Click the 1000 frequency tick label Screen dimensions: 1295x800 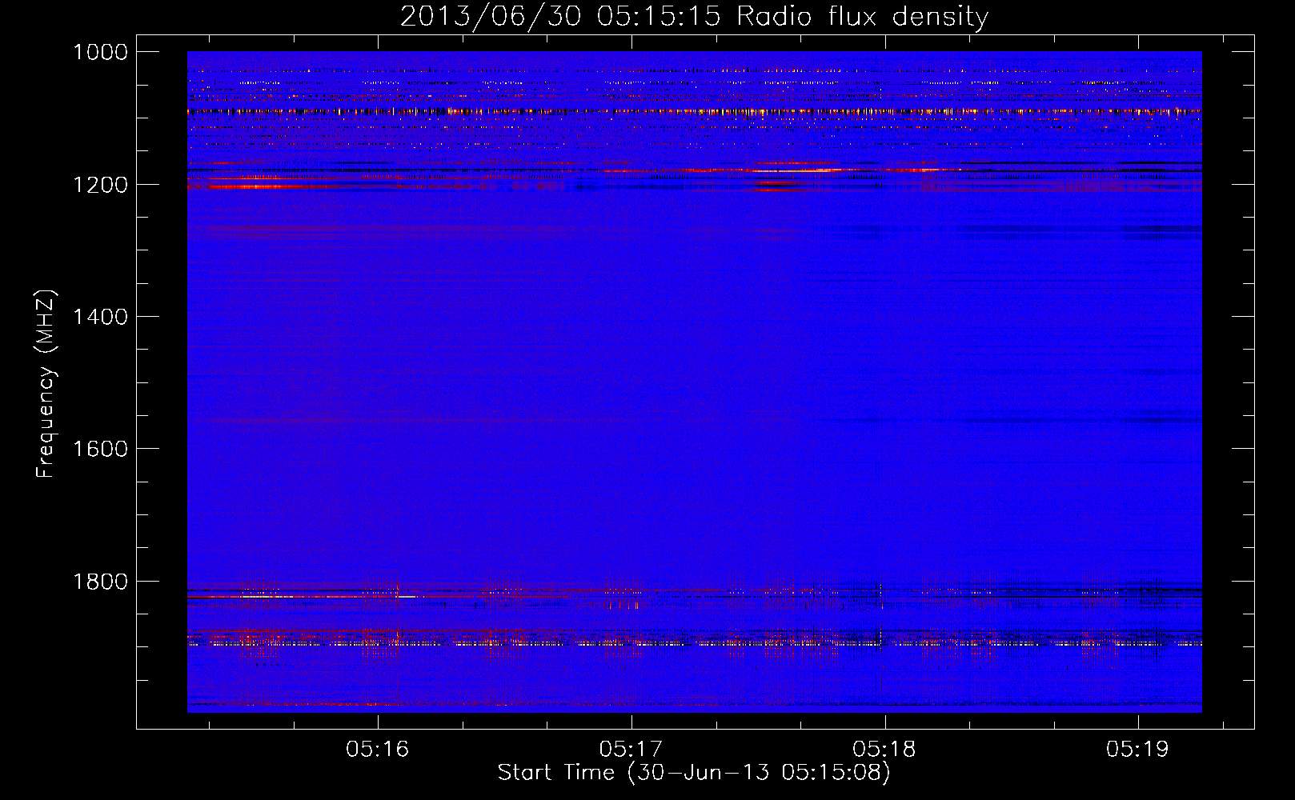pyautogui.click(x=101, y=52)
